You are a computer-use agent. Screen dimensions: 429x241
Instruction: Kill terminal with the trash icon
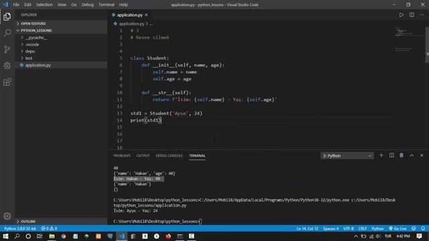coord(402,155)
